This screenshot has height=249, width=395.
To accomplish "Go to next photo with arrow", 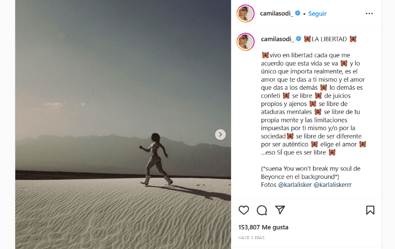I will [x=220, y=135].
